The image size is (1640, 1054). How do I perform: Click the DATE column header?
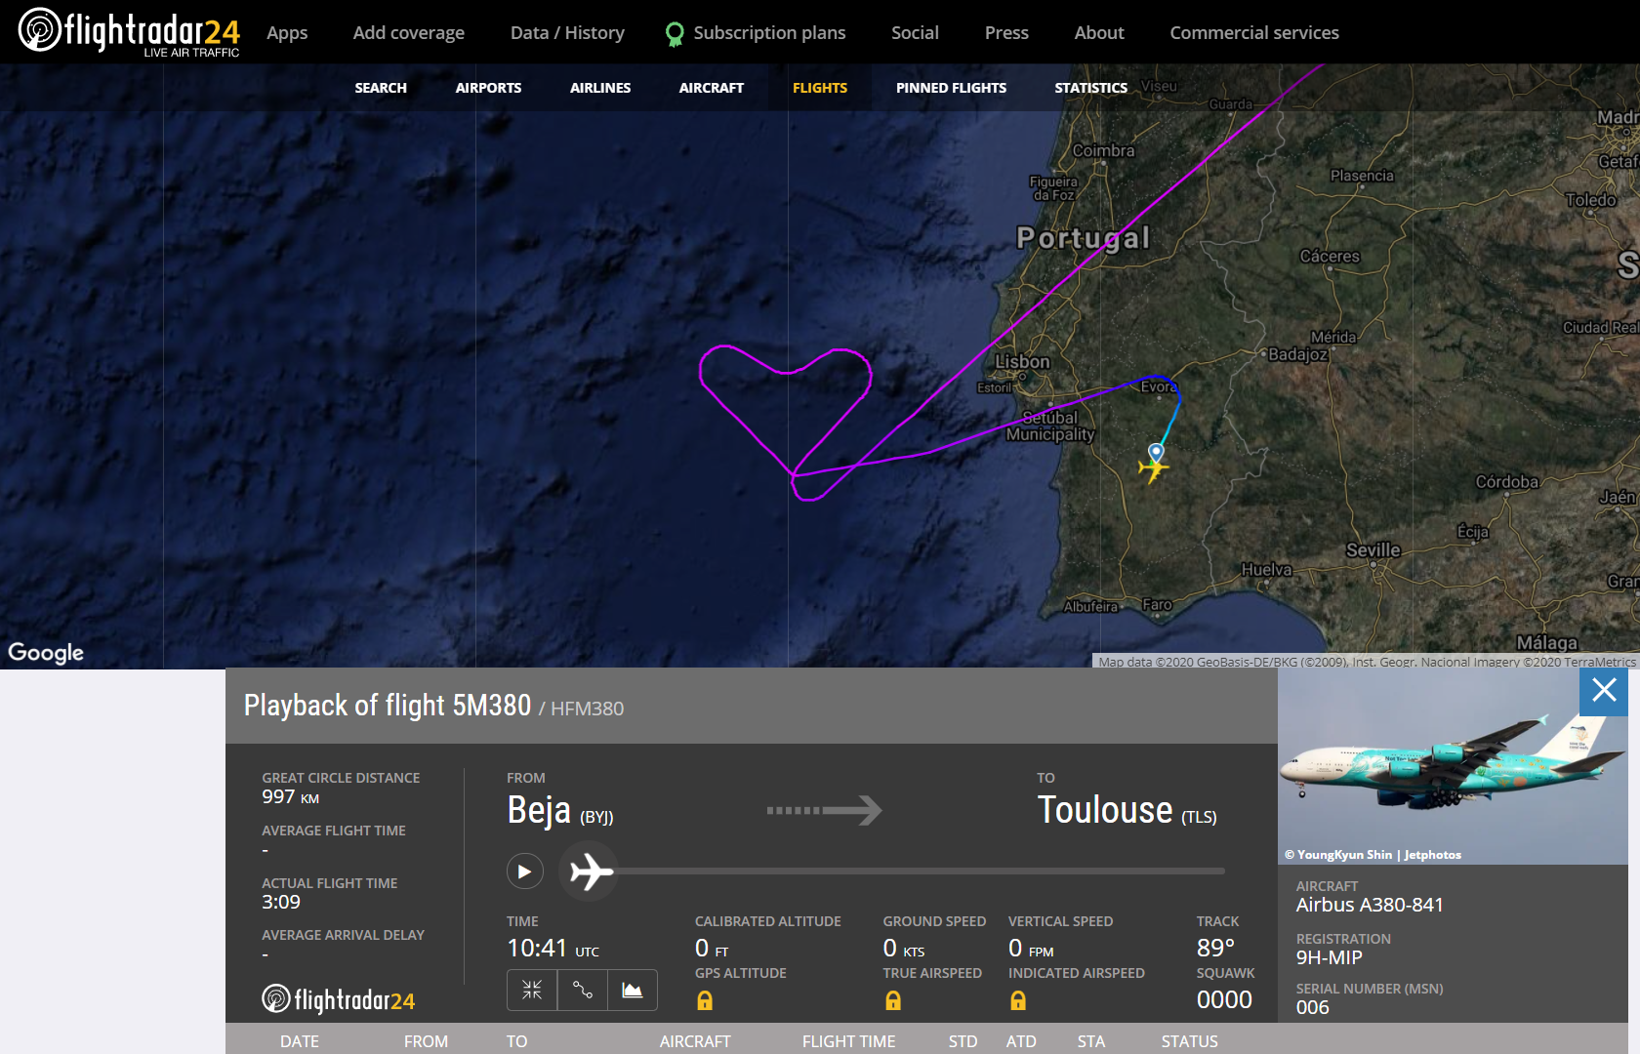[300, 1041]
